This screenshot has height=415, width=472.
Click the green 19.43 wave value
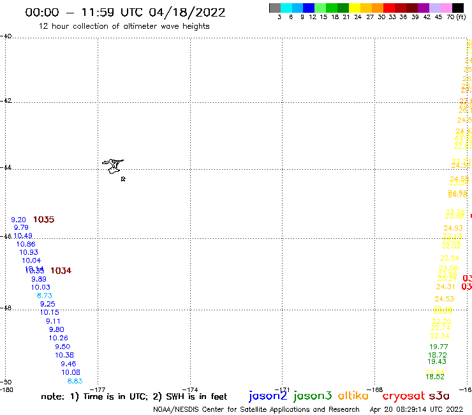(437, 361)
